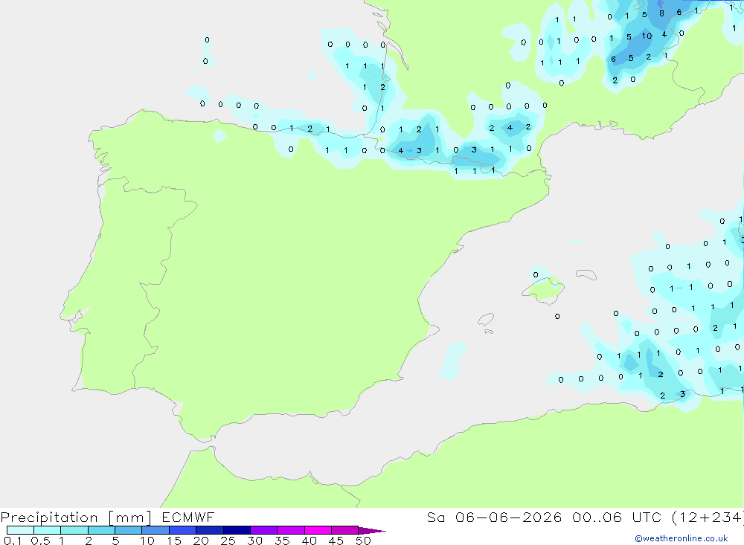Click the legend scale label '25'
Screen dimensions: 744x545
coord(228,541)
